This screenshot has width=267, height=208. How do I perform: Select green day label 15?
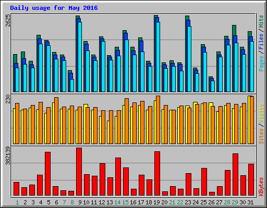(125, 202)
